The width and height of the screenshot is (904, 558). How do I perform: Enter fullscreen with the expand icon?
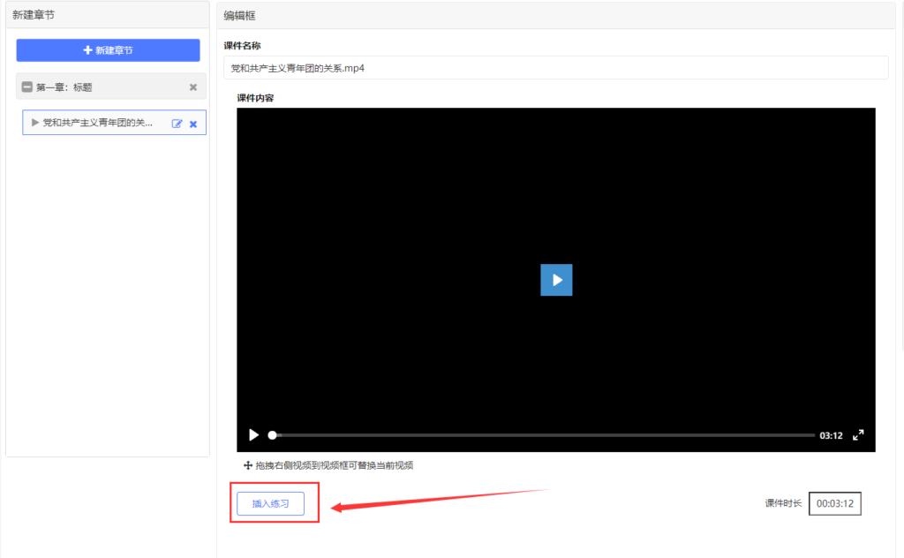(x=858, y=434)
